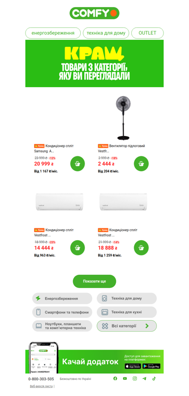Image resolution: width=189 pixels, height=396 pixels.
Task: Open Comfy's Instagram profile
Action: (x=135, y=378)
